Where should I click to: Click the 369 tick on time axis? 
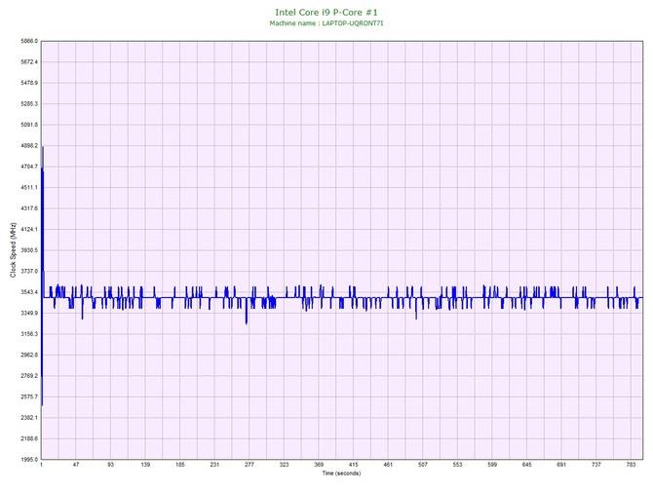coord(319,465)
